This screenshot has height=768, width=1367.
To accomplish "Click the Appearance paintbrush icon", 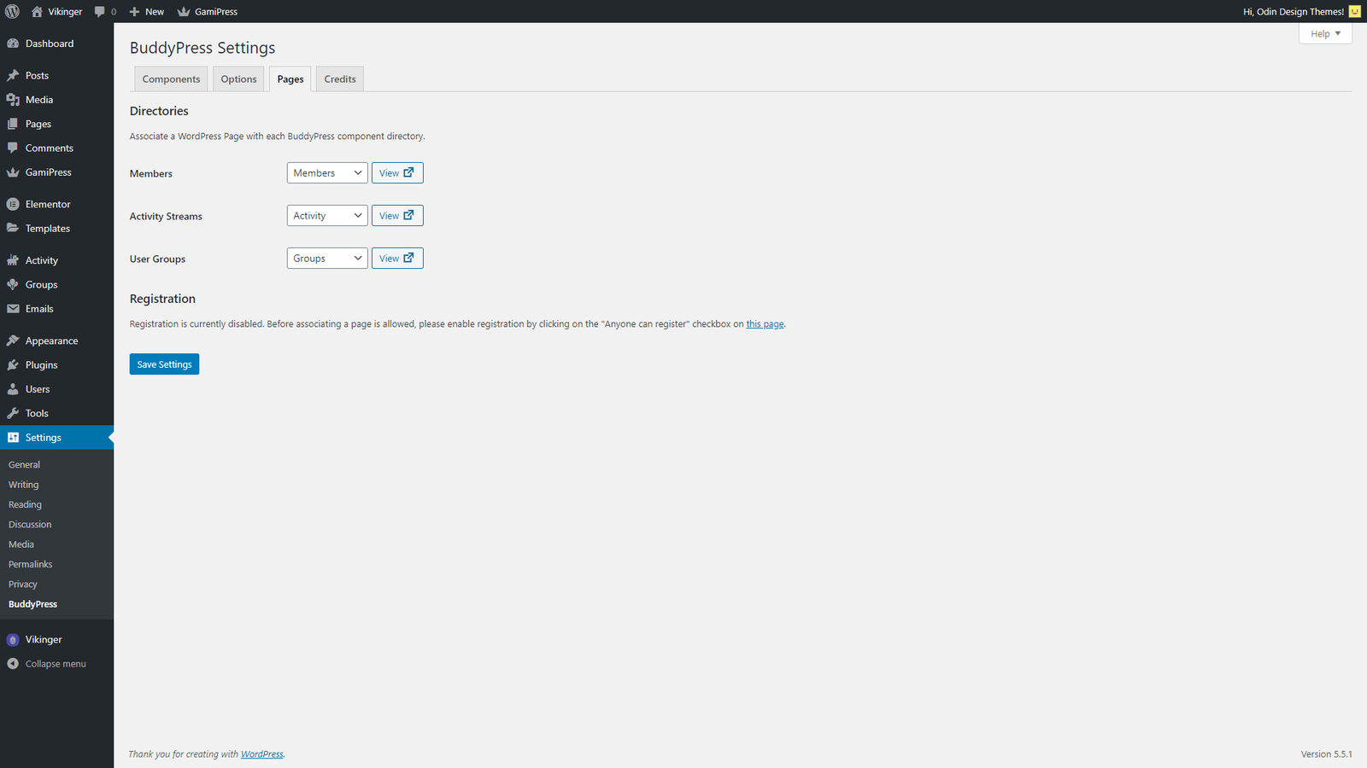I will (13, 340).
